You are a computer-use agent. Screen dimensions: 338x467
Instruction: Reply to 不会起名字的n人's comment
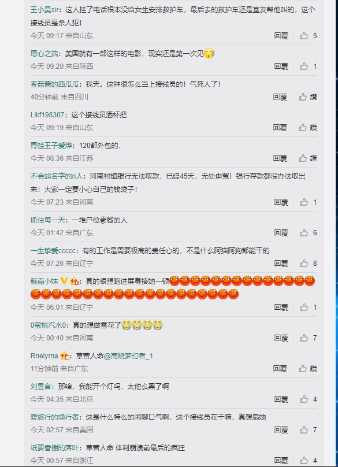click(x=281, y=202)
